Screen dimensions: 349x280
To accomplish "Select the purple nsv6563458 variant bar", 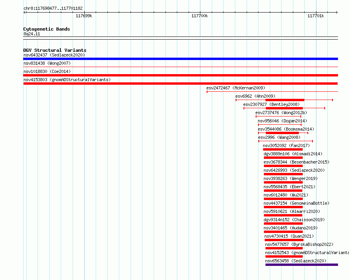I will point(302,265).
